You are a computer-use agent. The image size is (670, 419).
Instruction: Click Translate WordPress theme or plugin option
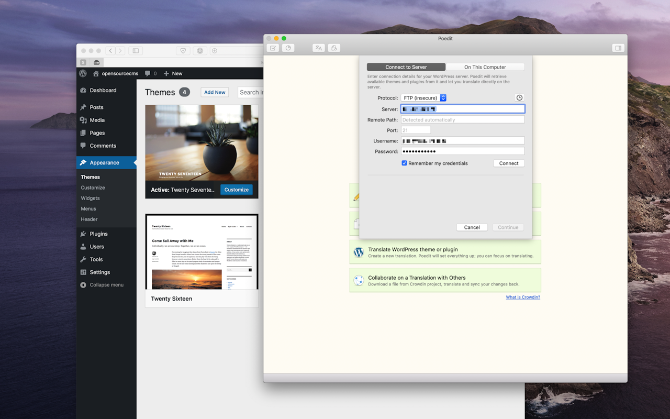click(x=445, y=252)
